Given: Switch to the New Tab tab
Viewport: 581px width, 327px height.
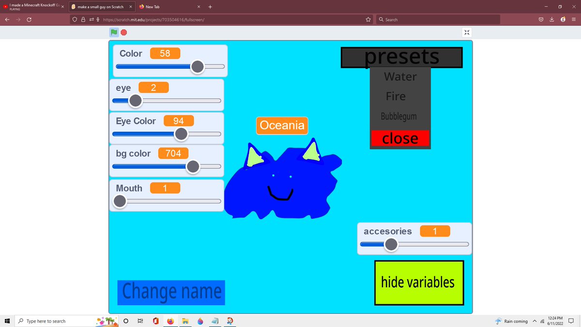Looking at the screenshot, I should click(x=169, y=7).
